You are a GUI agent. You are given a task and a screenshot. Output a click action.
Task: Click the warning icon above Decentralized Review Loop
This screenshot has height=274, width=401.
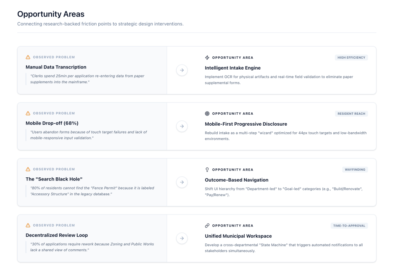coord(28,225)
